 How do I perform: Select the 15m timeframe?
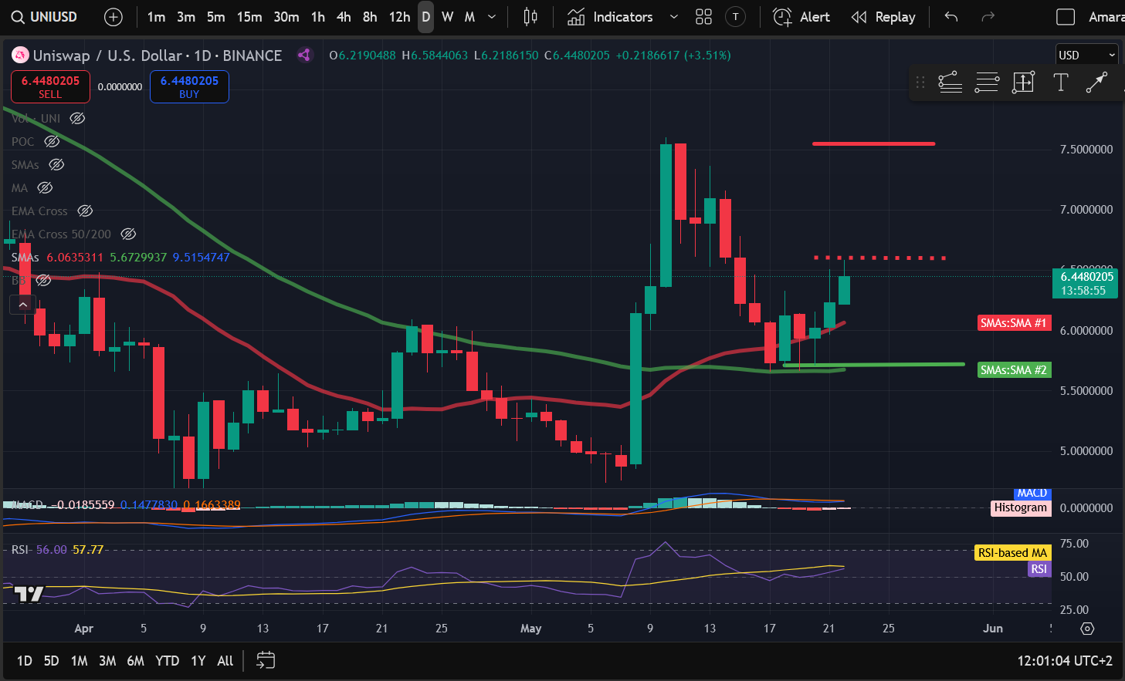[x=249, y=17]
